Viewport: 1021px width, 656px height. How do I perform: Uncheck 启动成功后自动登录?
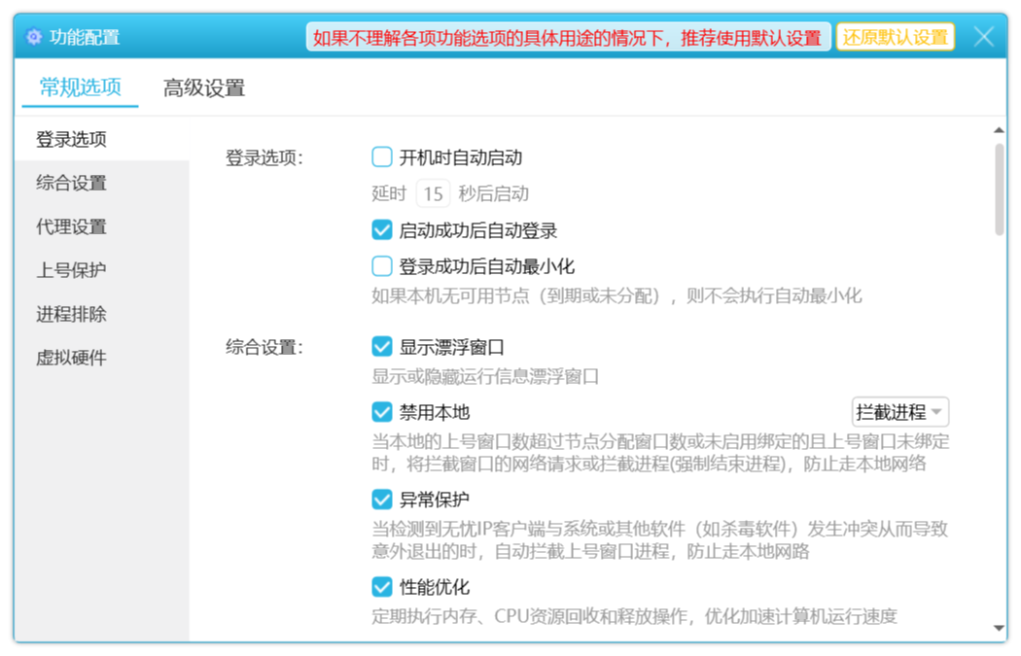382,230
